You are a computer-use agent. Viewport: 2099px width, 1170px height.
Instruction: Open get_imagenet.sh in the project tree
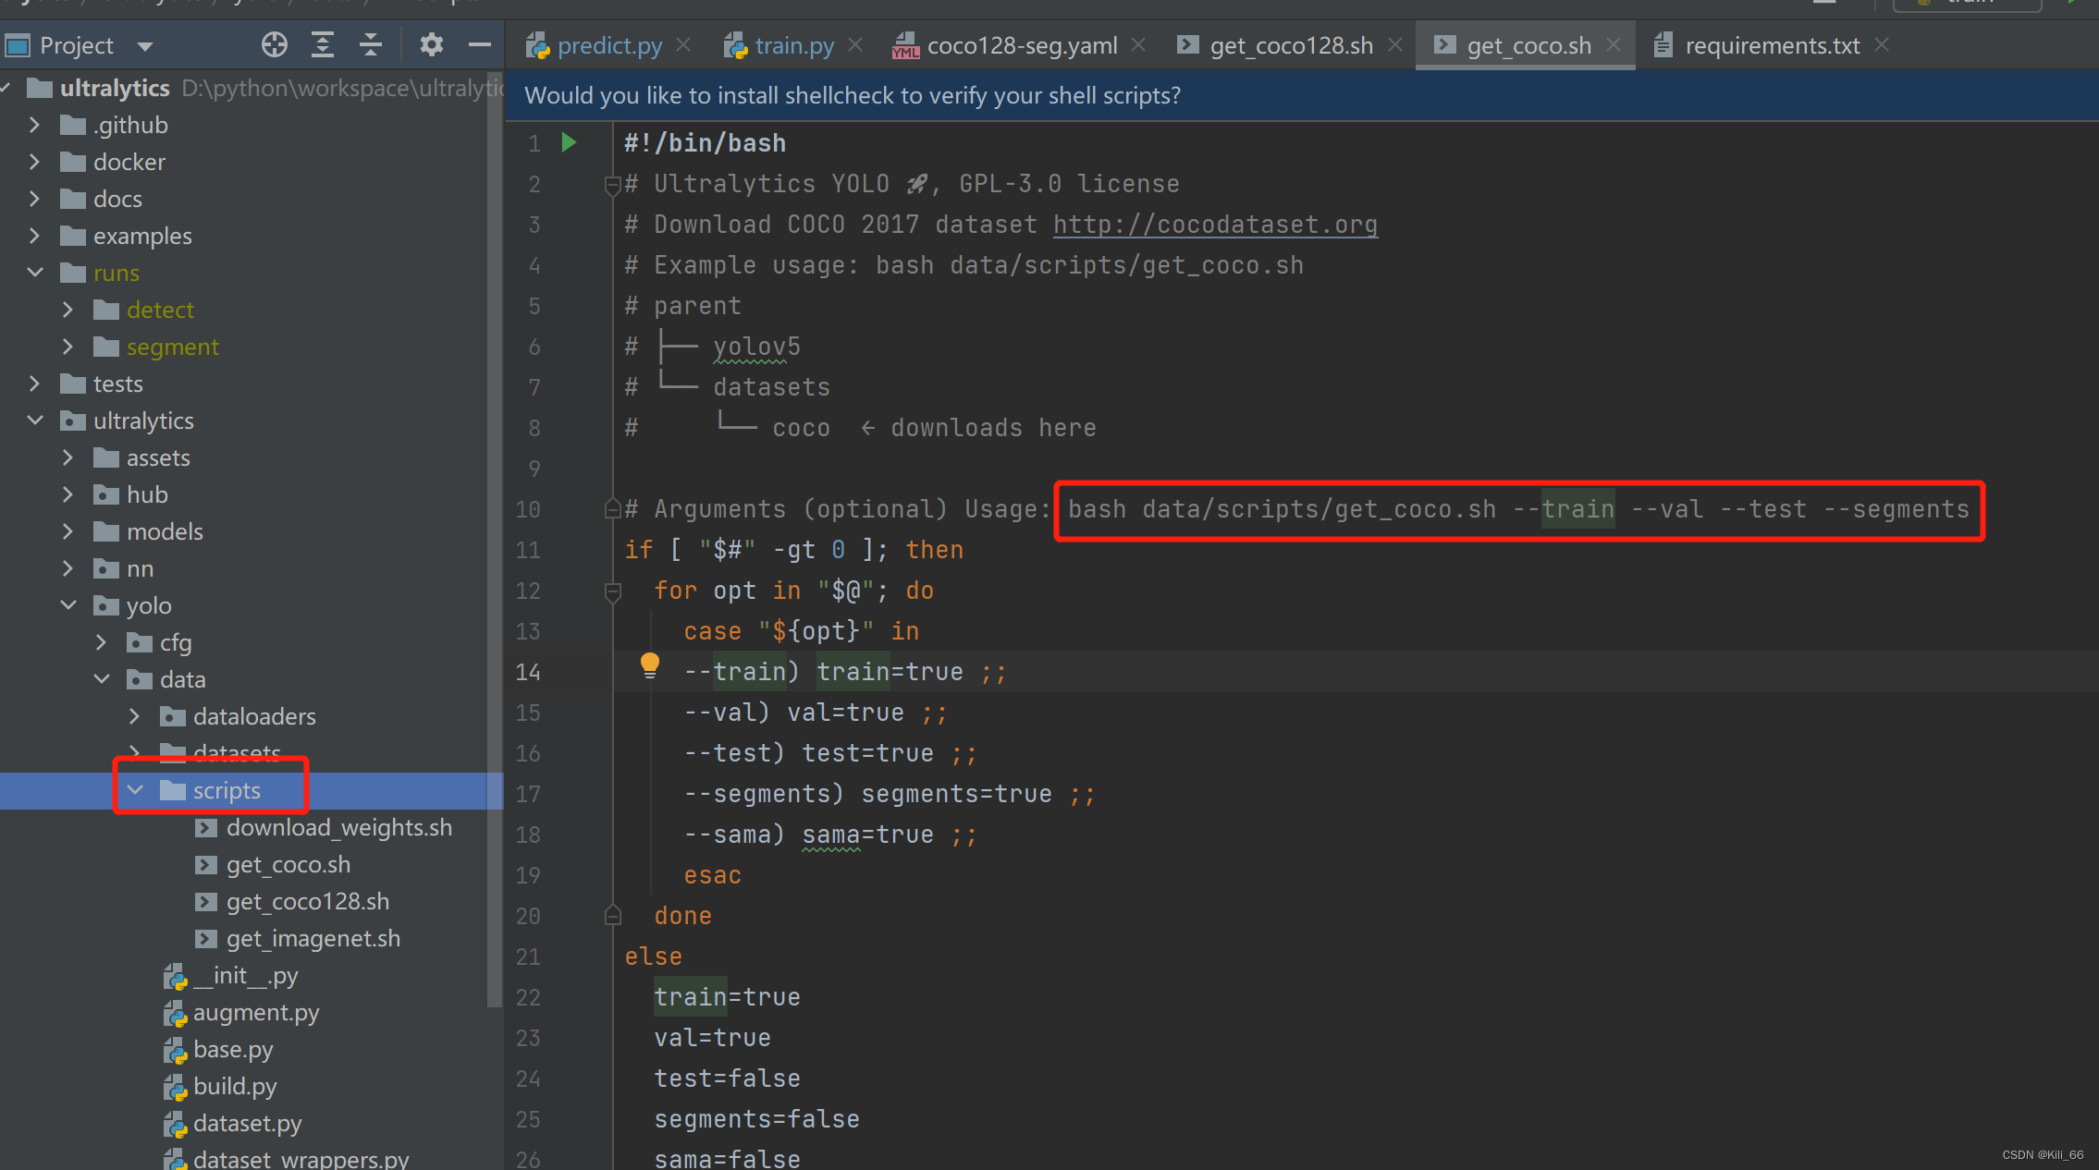313,938
